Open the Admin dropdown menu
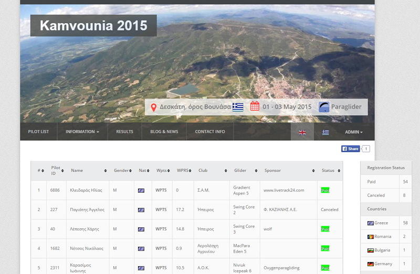420x274 pixels. 353,132
